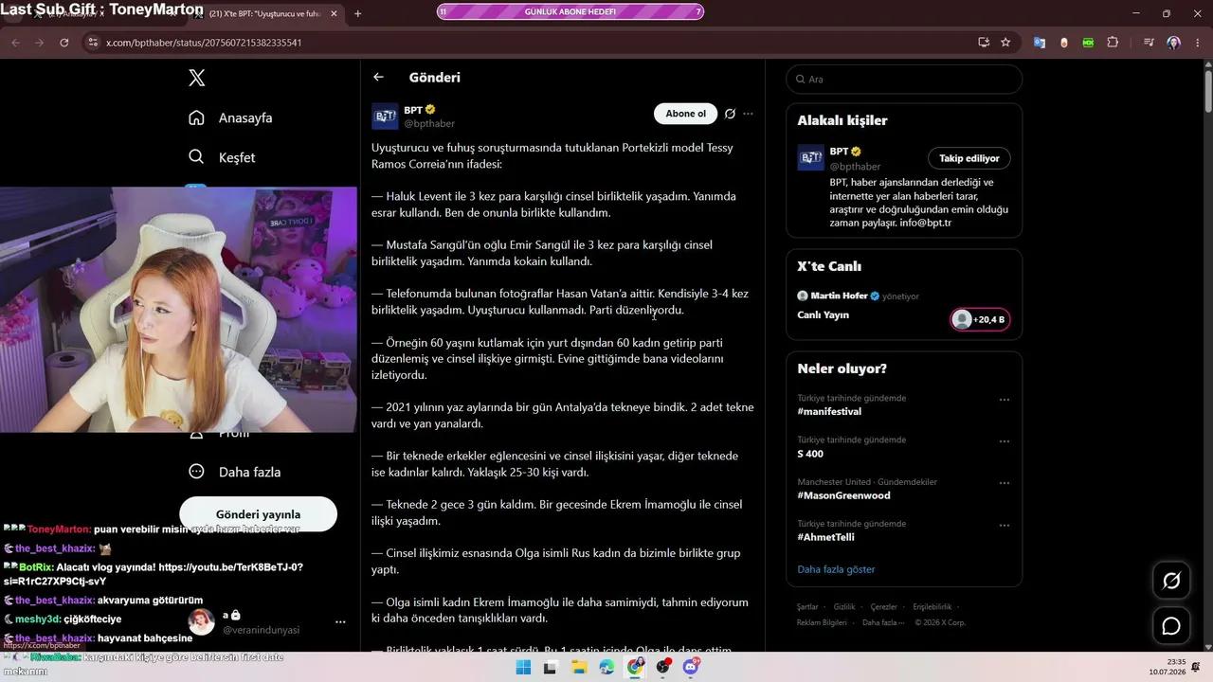The image size is (1213, 682).
Task: Open Keşfet explore search icon
Action: (196, 156)
